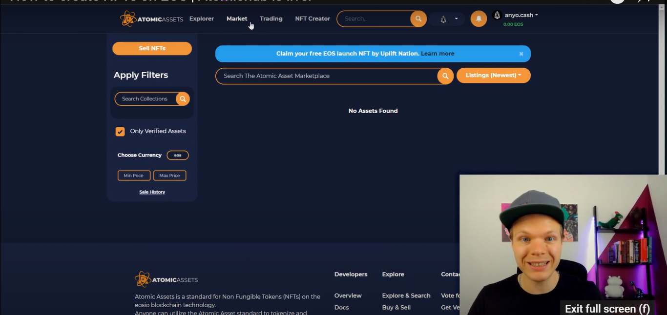Open the NFT Creator page

click(x=313, y=19)
